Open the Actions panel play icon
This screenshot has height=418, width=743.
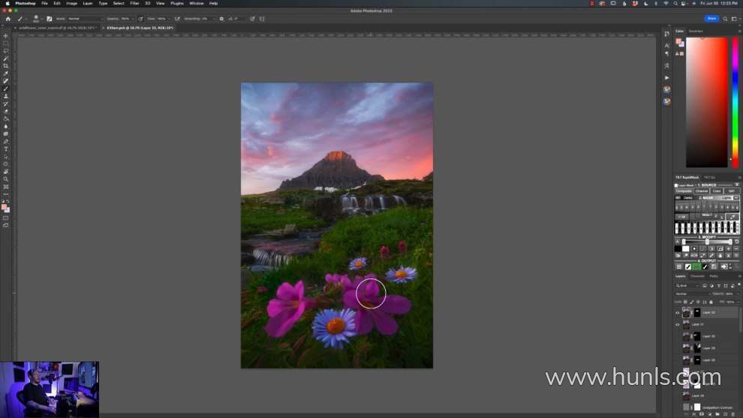point(666,77)
